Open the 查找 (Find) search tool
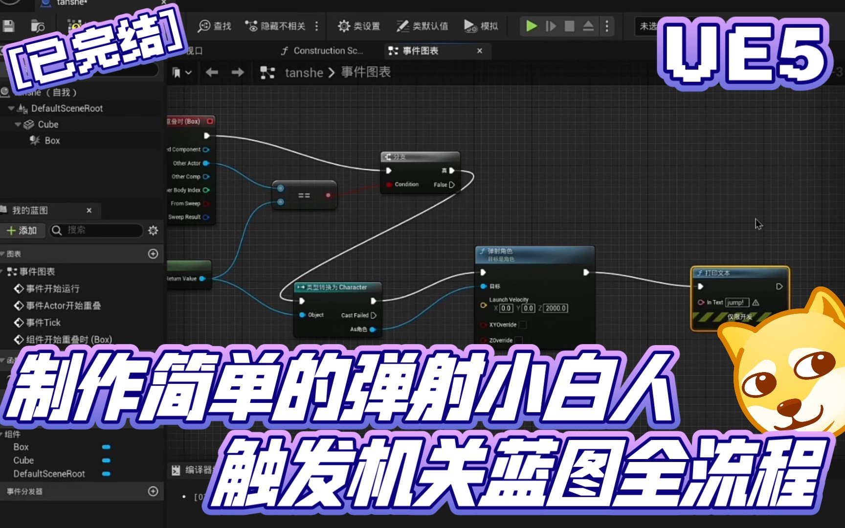Image resolution: width=845 pixels, height=528 pixels. point(215,26)
